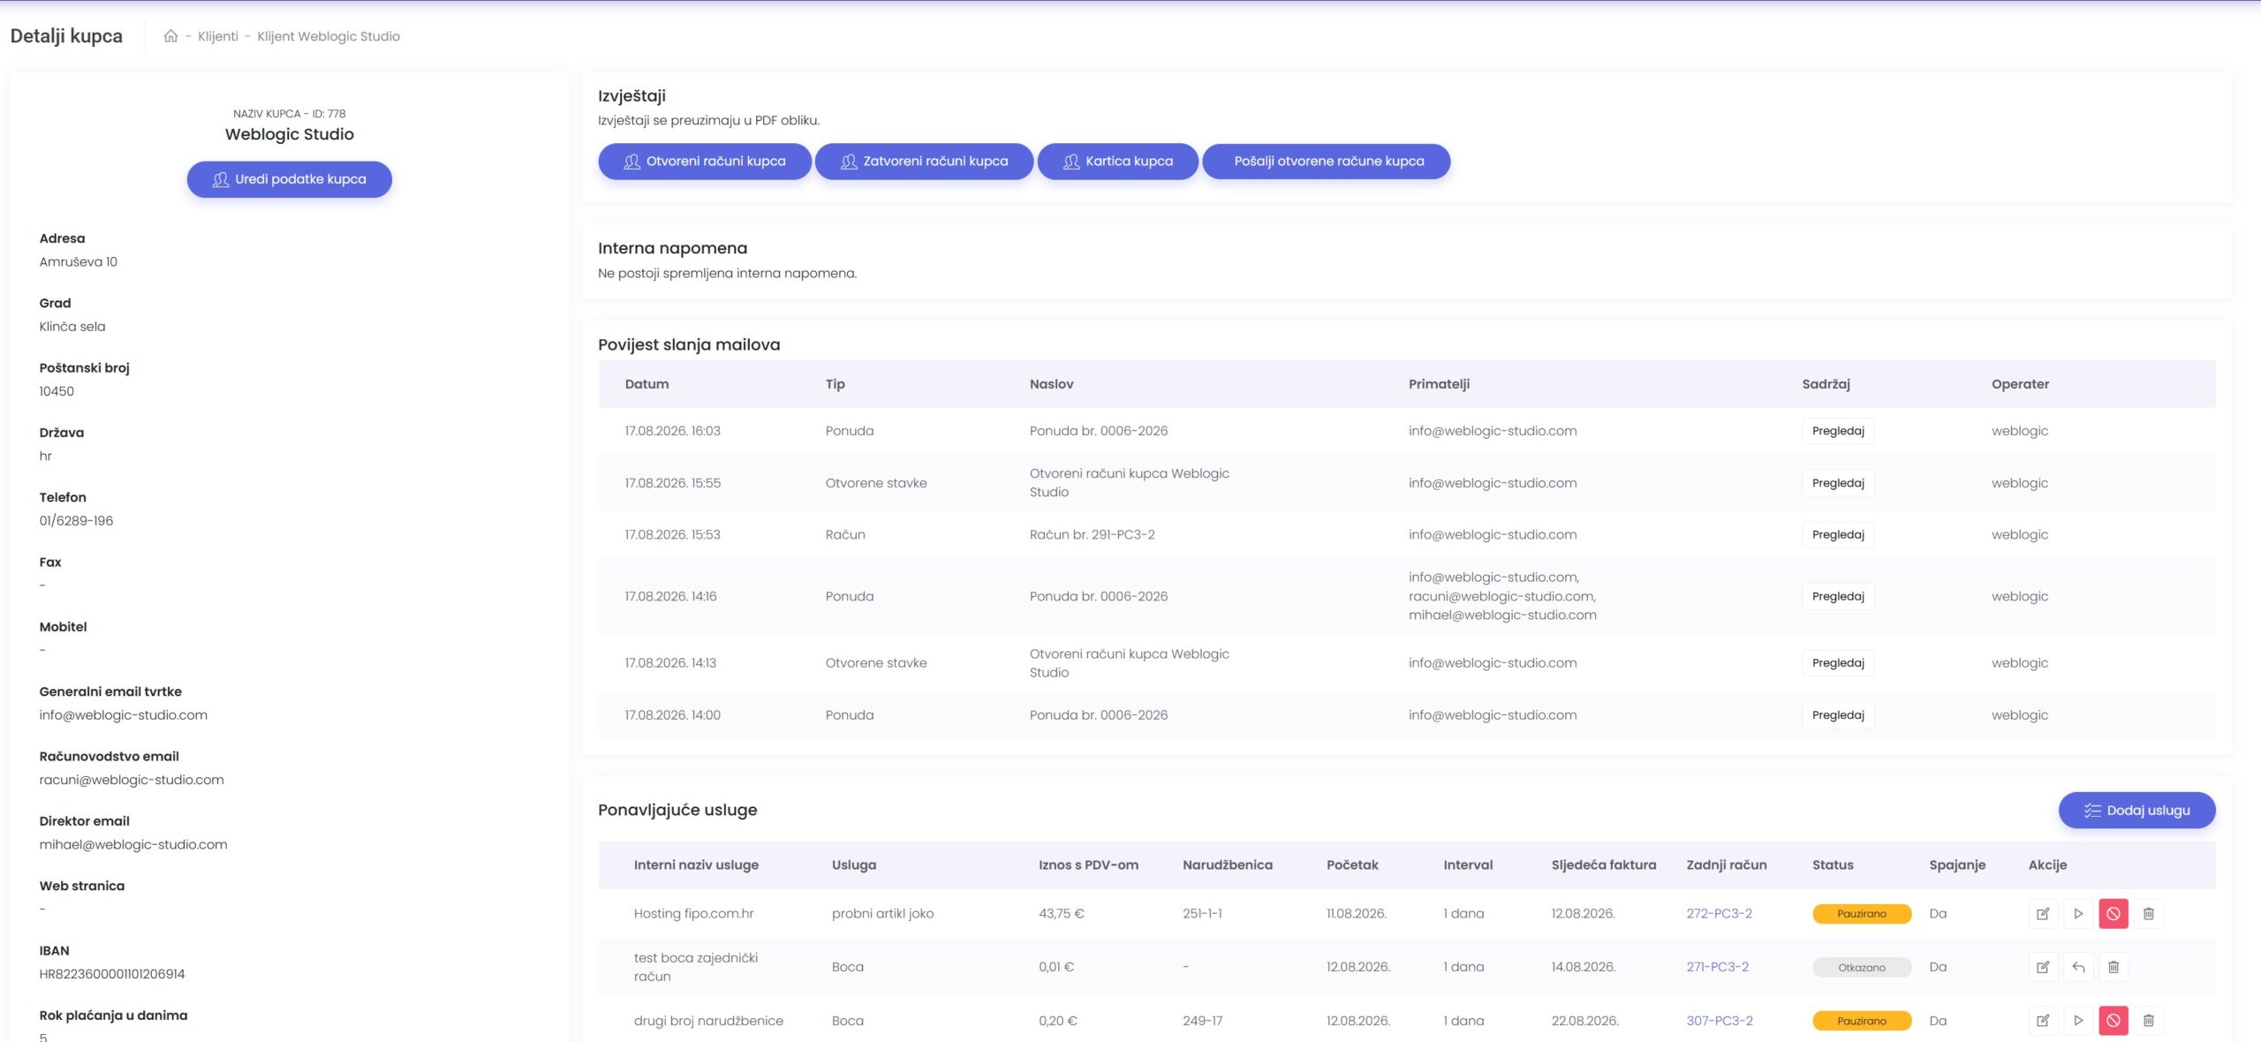Viewport: 2261px width, 1042px height.
Task: Click the city value Klinča sela
Action: [x=72, y=327]
